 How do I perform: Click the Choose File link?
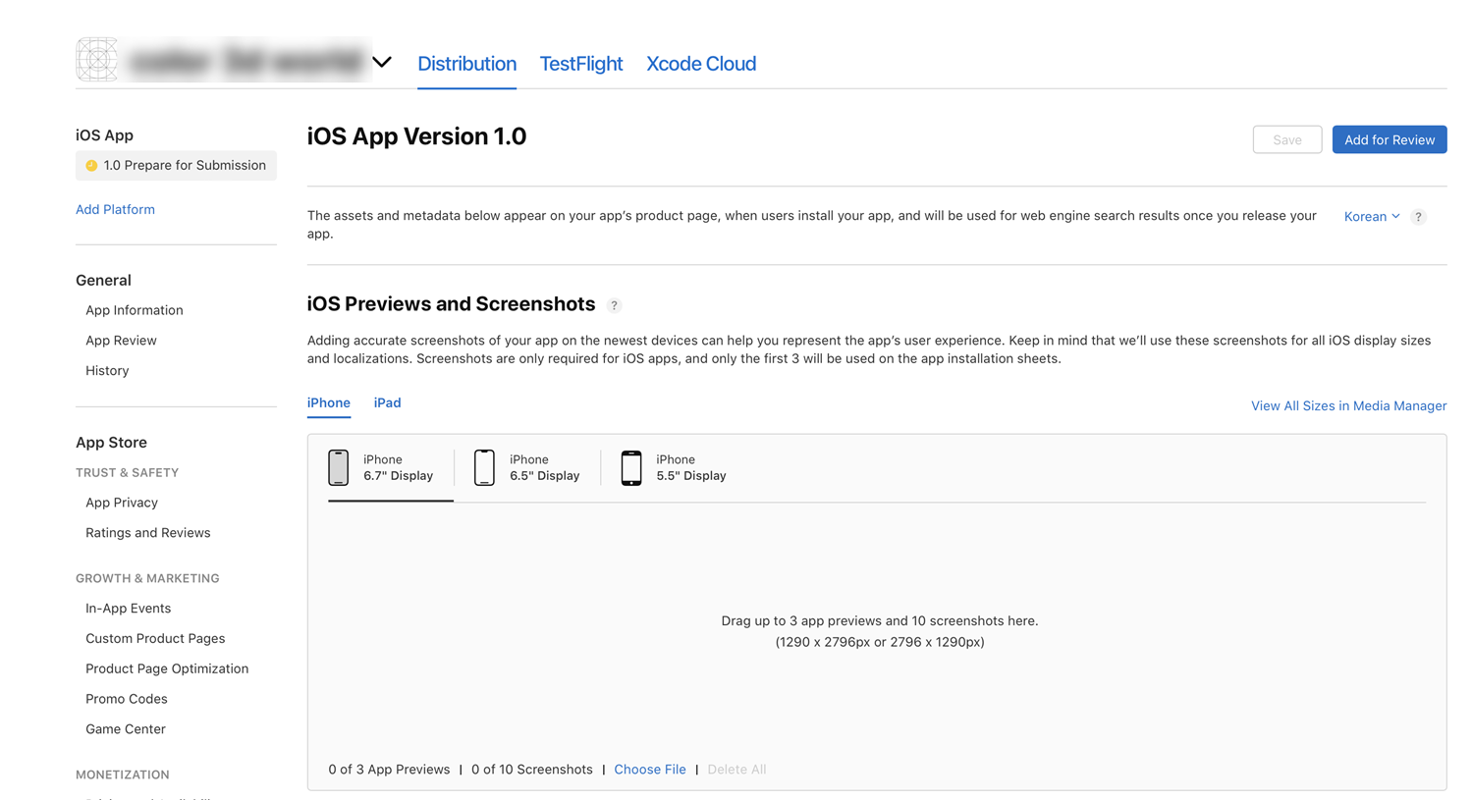coord(650,770)
